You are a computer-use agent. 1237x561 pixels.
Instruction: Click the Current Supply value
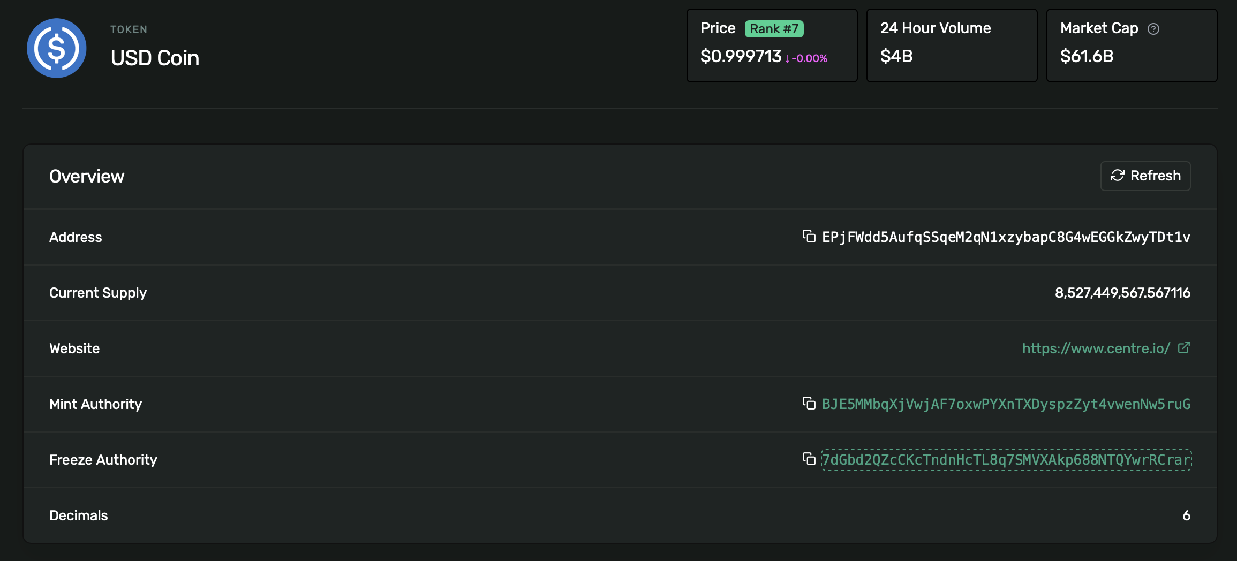point(1122,293)
